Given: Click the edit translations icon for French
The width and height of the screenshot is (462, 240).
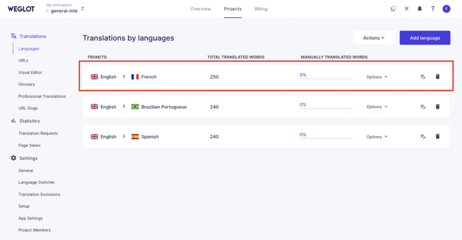Looking at the screenshot, I should (423, 77).
